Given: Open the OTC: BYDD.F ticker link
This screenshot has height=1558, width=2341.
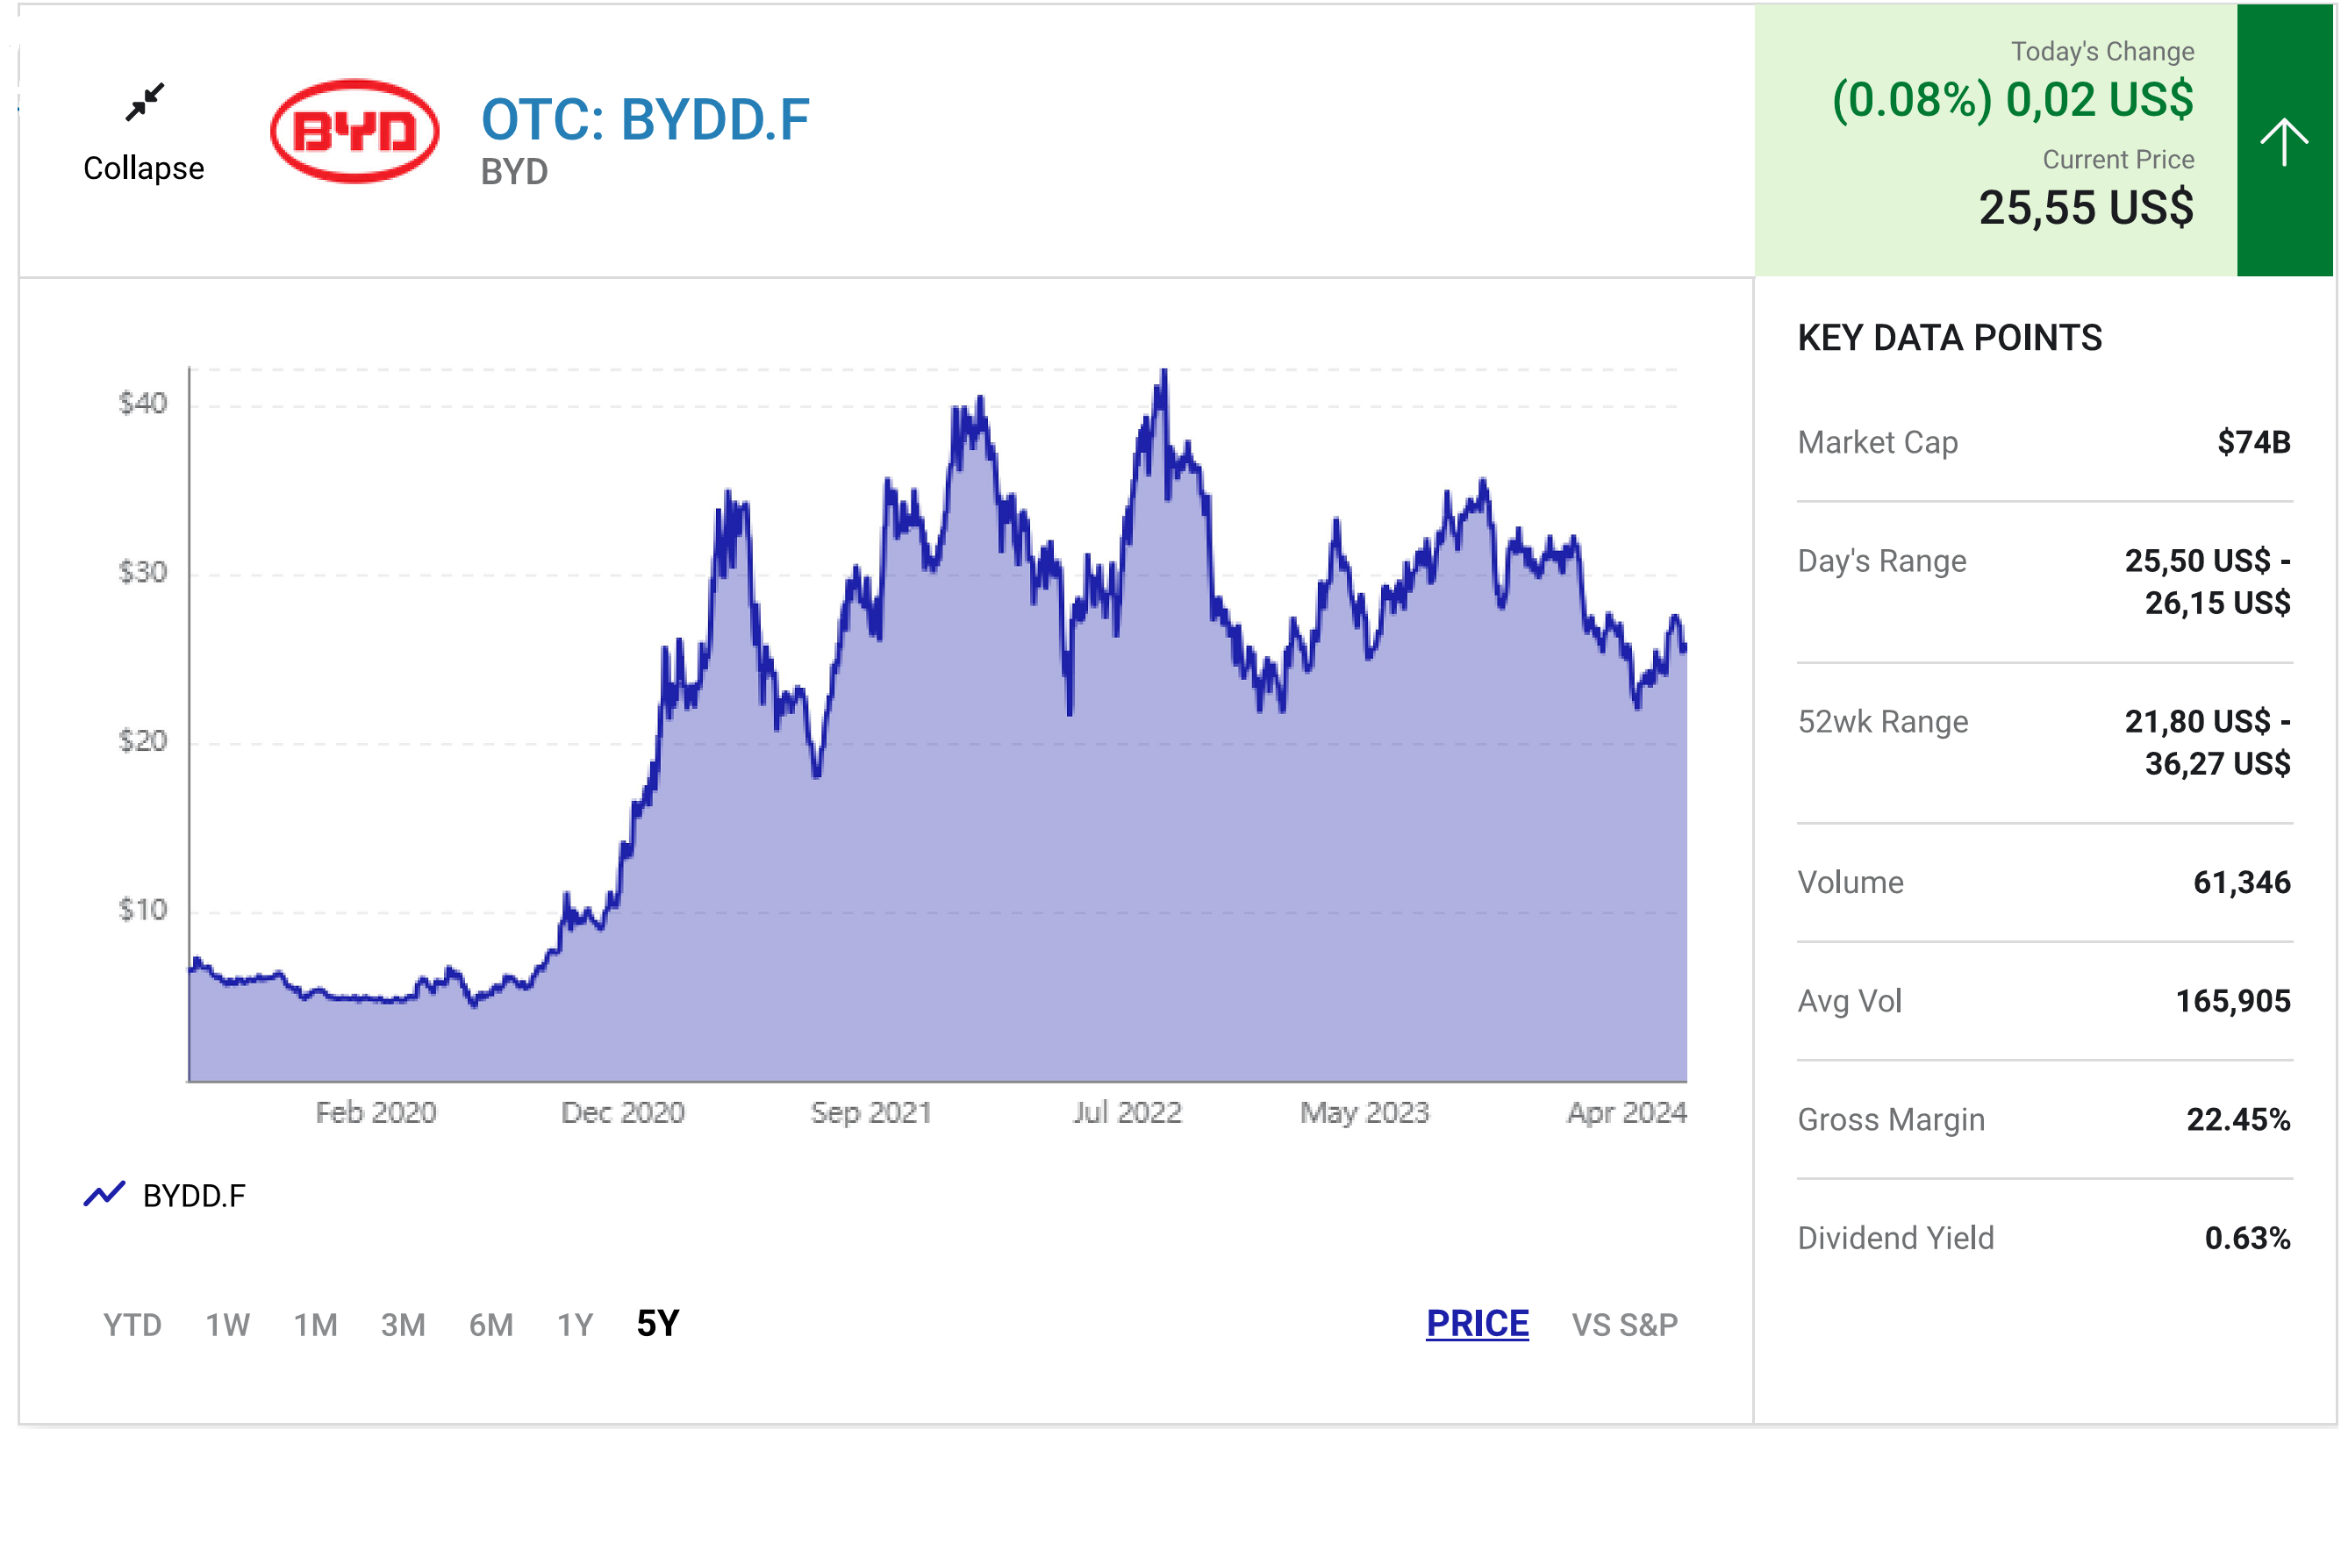Looking at the screenshot, I should tap(645, 119).
